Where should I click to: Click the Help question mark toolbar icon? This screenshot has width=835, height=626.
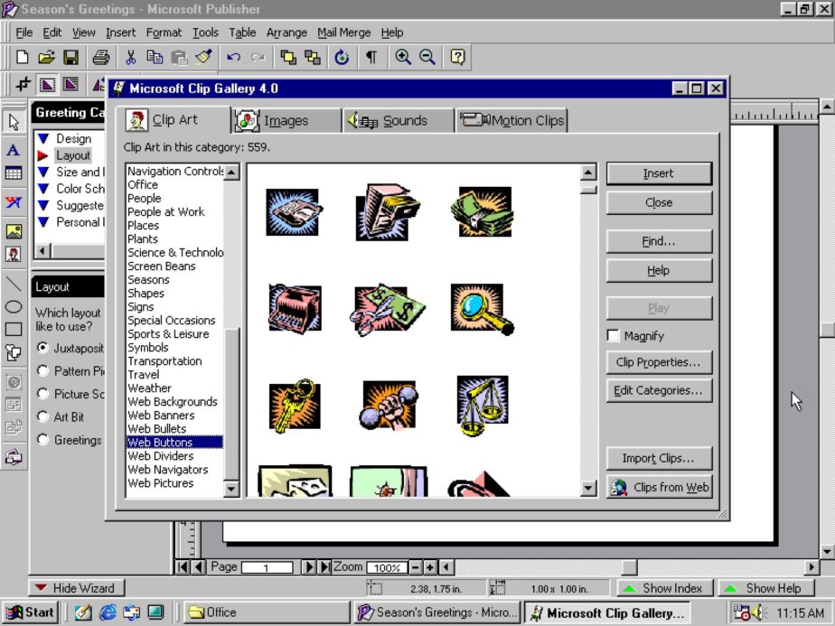[x=457, y=57]
